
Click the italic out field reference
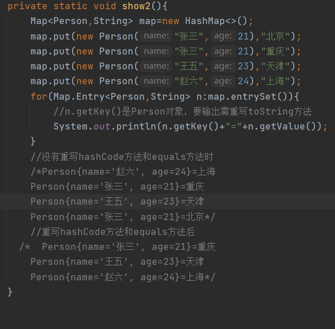coord(102,127)
